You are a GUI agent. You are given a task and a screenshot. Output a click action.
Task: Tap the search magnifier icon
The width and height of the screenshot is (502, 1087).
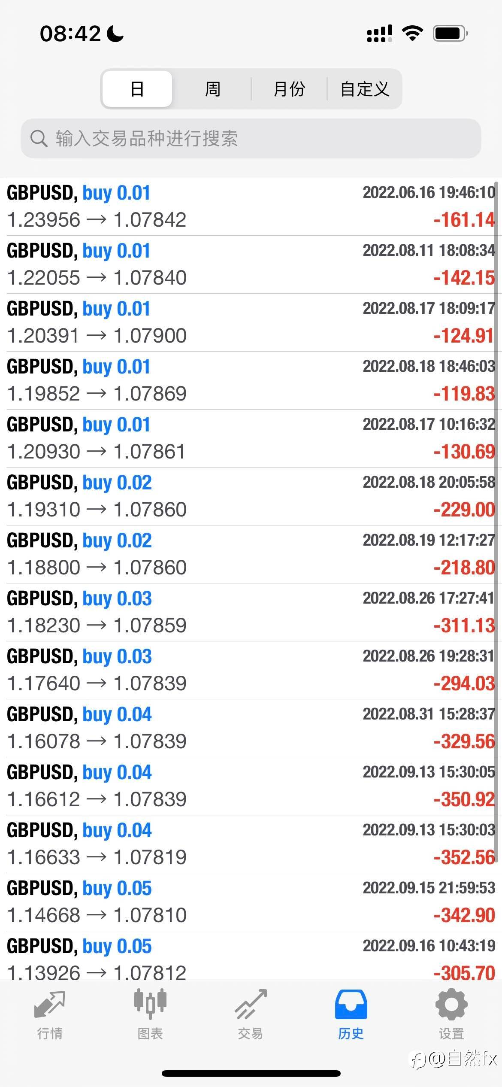tap(39, 139)
